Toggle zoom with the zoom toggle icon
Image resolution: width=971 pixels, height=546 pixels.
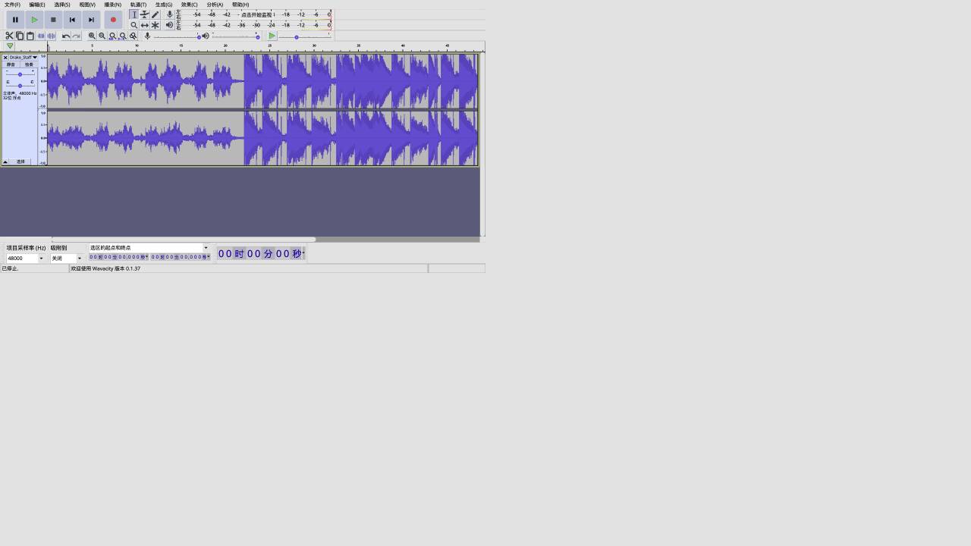[x=134, y=36]
